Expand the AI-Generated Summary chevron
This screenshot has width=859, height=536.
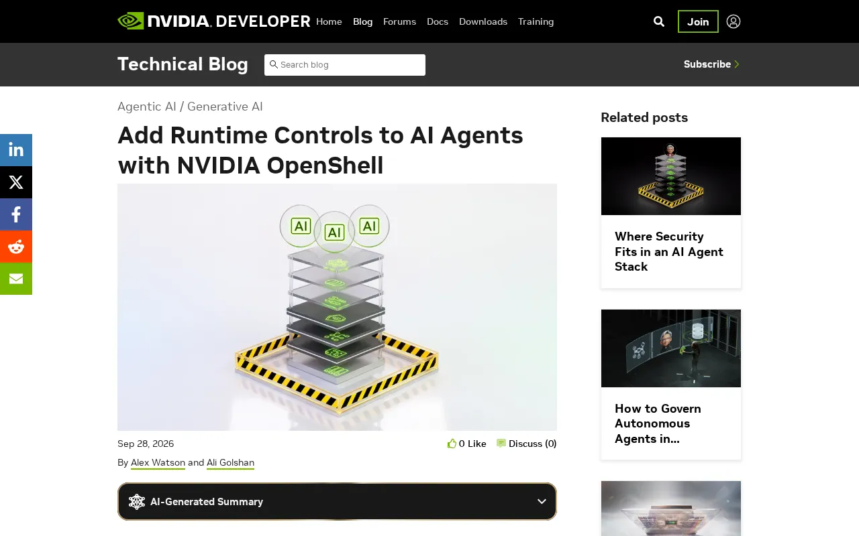[x=542, y=502]
